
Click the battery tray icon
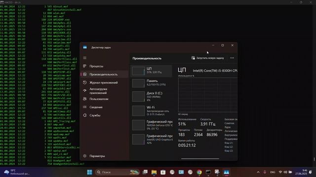pyautogui.click(x=290, y=172)
